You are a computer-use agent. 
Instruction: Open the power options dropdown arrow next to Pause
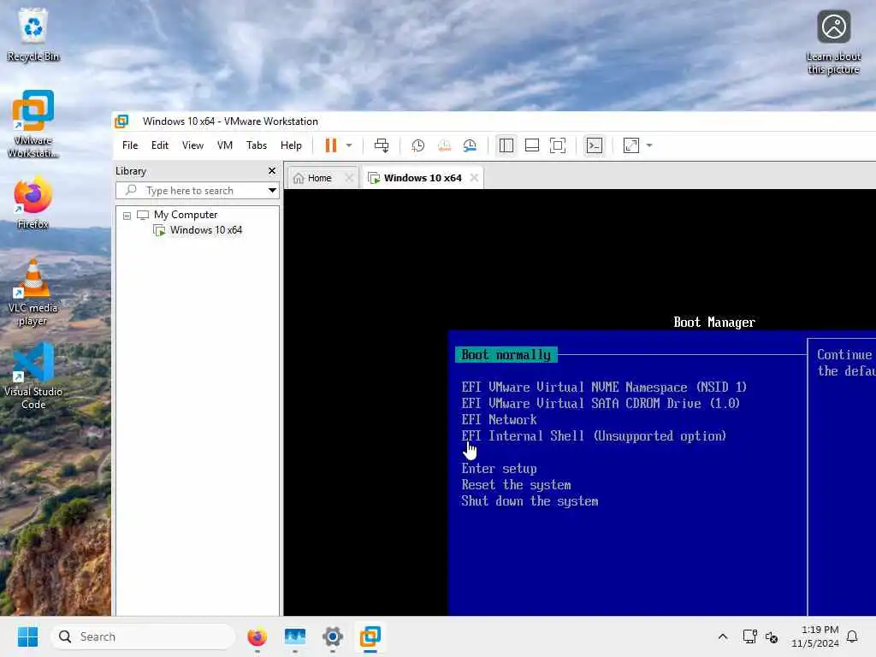point(349,145)
